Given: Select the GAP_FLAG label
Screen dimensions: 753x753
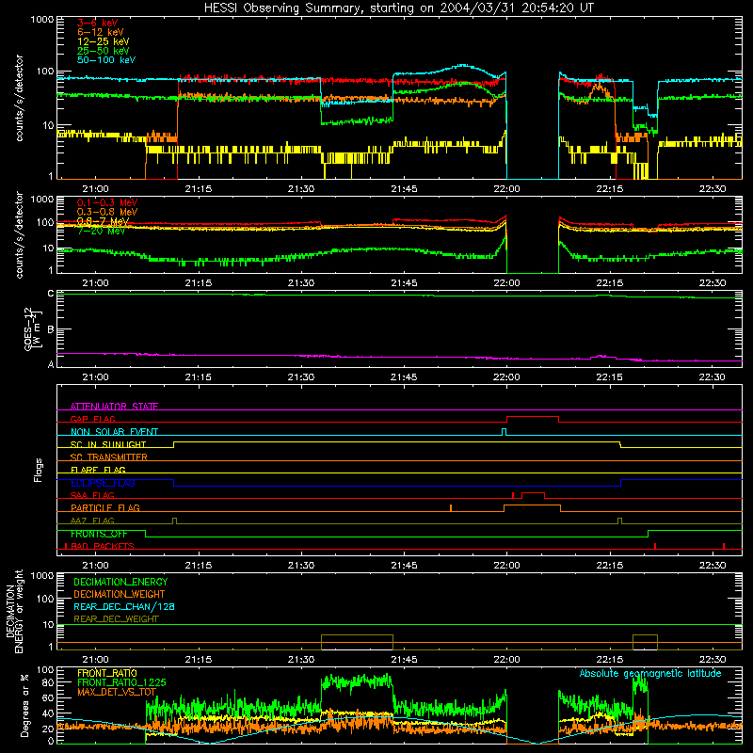Looking at the screenshot, I should 92,419.
